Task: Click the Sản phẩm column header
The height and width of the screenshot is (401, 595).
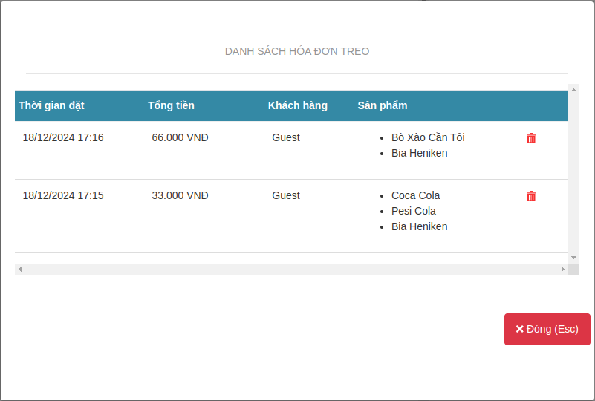Action: click(x=383, y=105)
